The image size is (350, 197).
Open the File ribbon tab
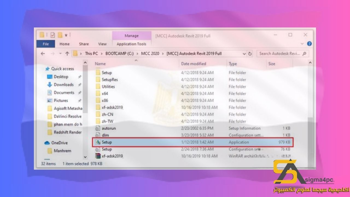[46, 44]
